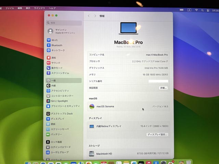The width and height of the screenshot is (219, 164).
Task: Open アクセシビリティ (Accessibility) settings
Action: coord(60,91)
